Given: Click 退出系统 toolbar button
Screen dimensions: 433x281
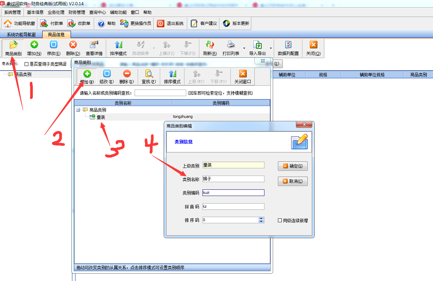Looking at the screenshot, I should [170, 24].
